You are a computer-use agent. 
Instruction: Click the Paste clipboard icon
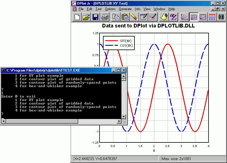125,17
